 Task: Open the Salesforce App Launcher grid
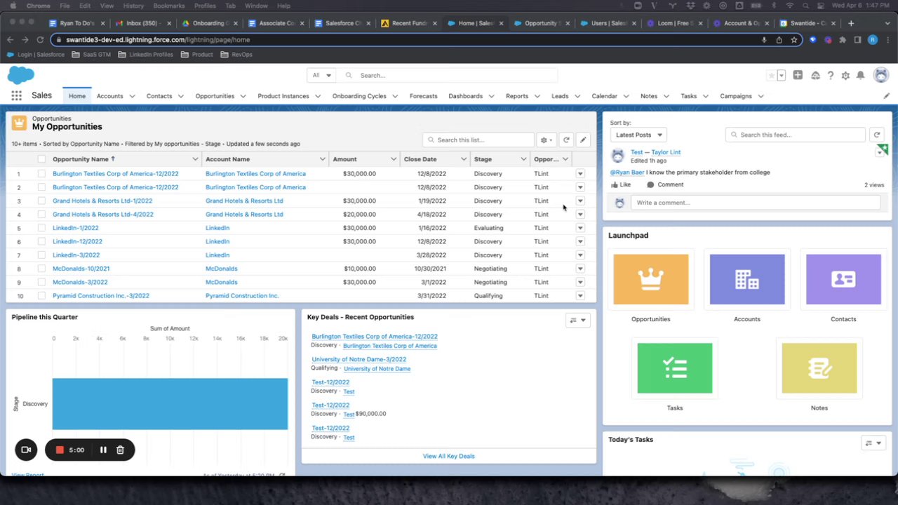16,96
